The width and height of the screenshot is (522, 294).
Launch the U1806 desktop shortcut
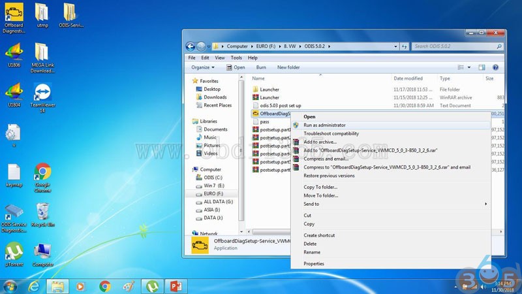click(x=14, y=55)
